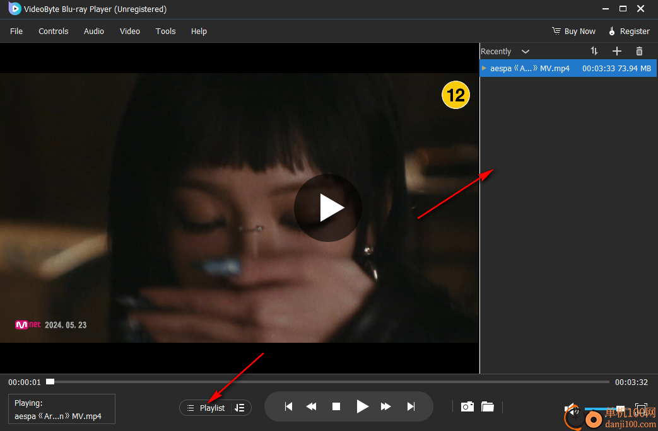Close the VideoByte player window

tap(641, 9)
